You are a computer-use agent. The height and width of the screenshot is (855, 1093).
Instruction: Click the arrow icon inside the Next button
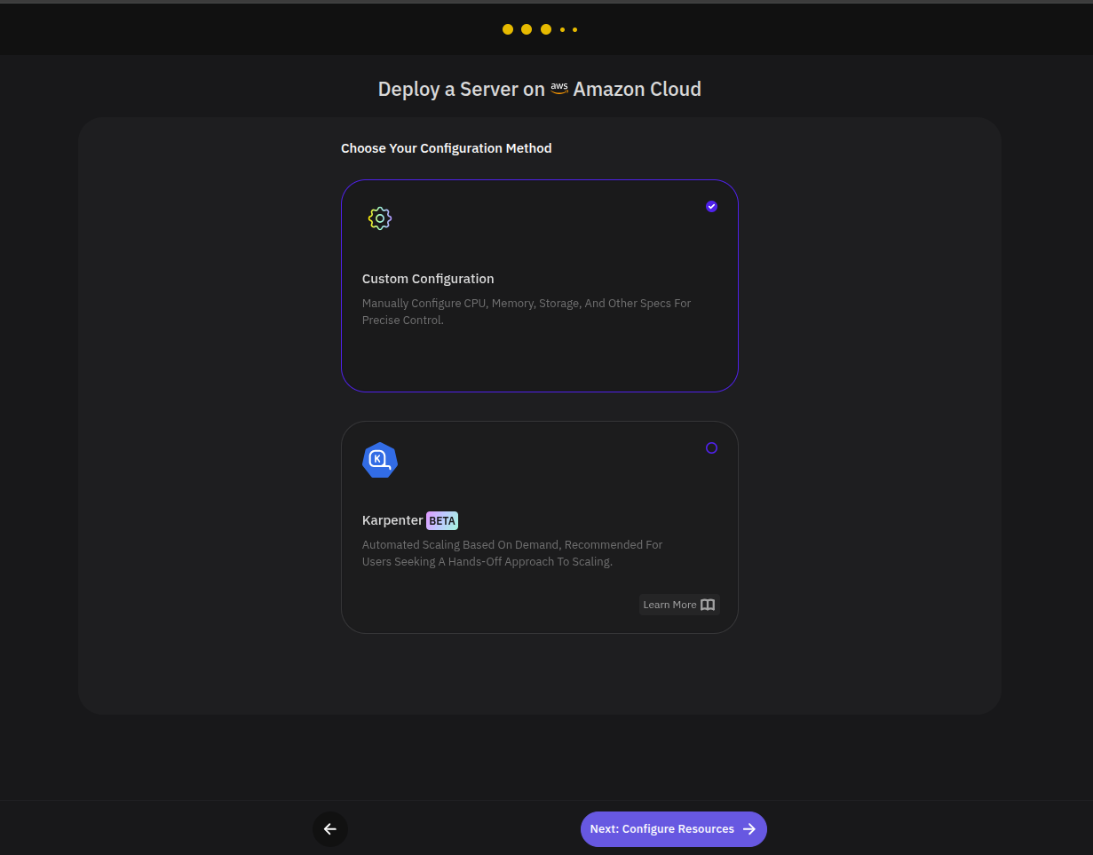(x=749, y=828)
